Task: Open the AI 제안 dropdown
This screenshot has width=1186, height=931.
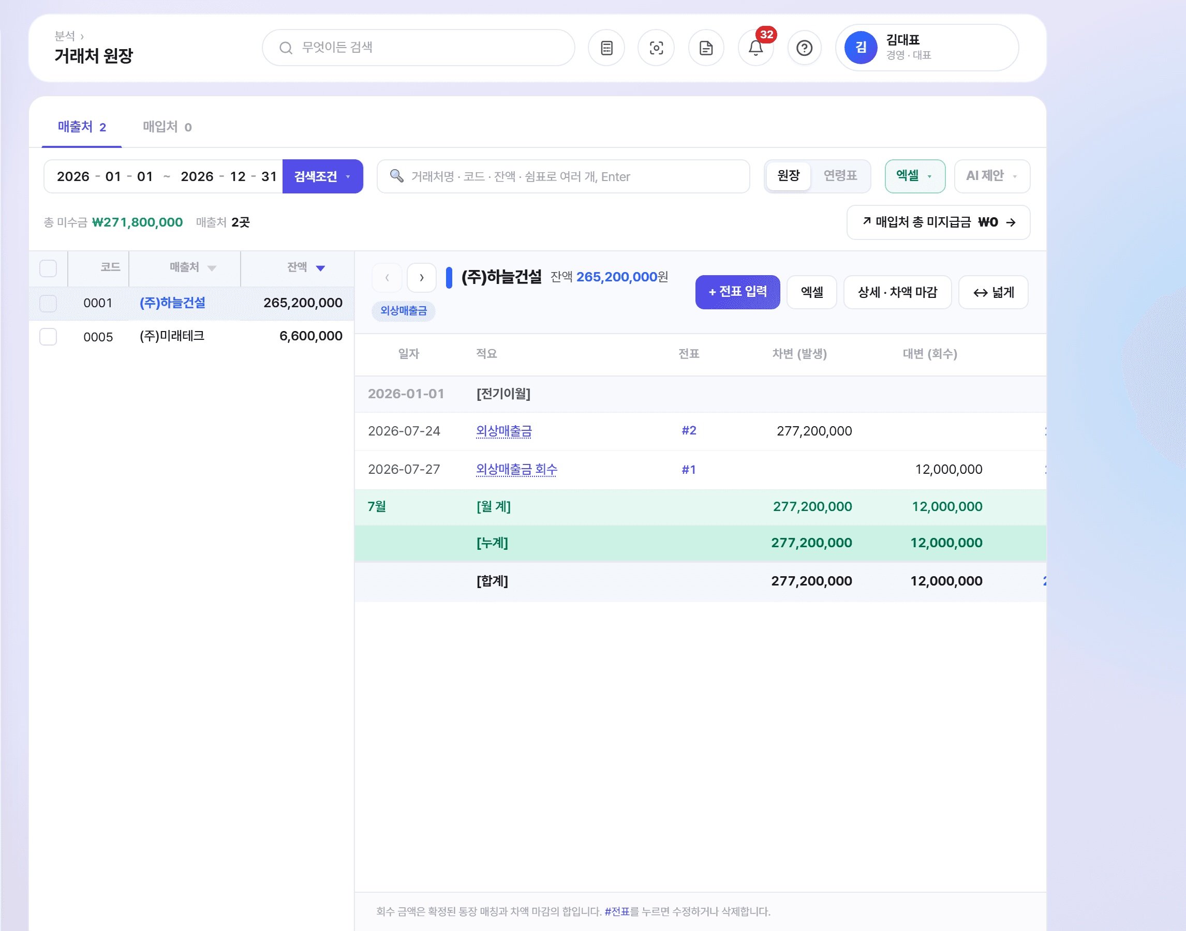Action: click(991, 176)
